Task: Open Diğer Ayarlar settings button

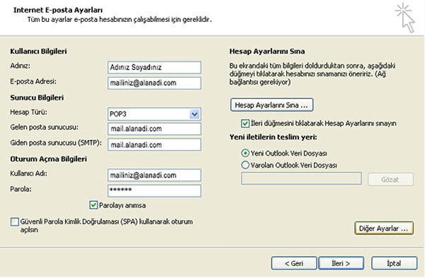Action: (384, 228)
